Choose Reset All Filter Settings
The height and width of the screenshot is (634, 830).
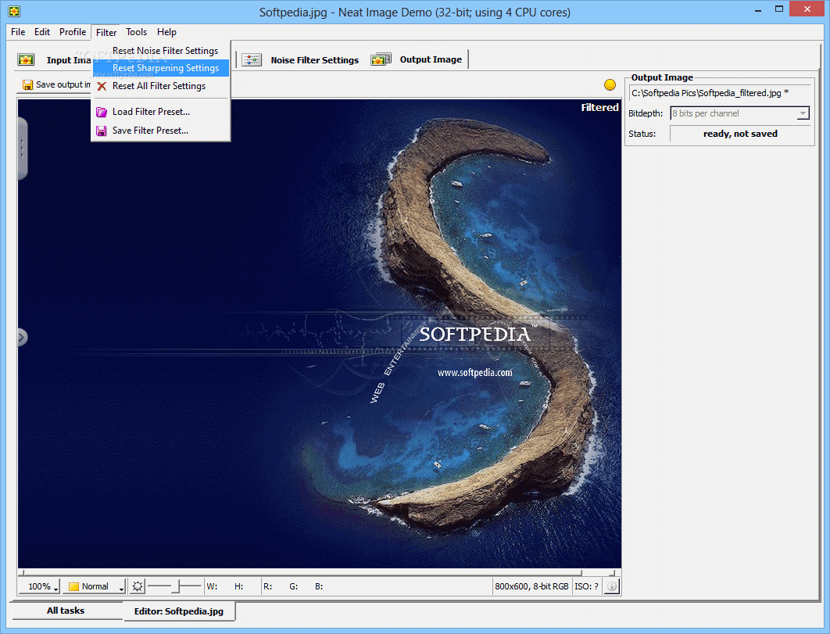pyautogui.click(x=161, y=86)
